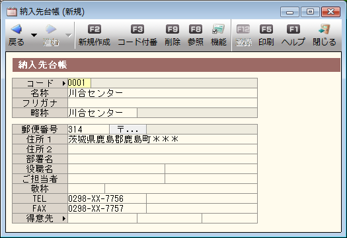Viewport: 347px width, 238px height.
Task: Click the empty 部署名 field
Action: click(163, 159)
